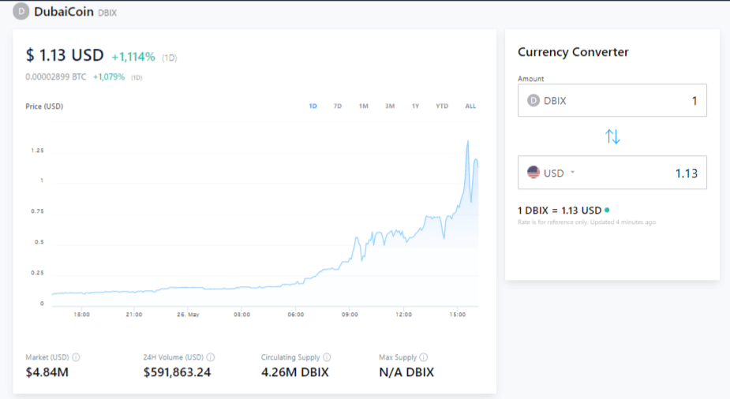730x399 pixels.
Task: Click the price peak on the chart line
Action: pyautogui.click(x=468, y=141)
